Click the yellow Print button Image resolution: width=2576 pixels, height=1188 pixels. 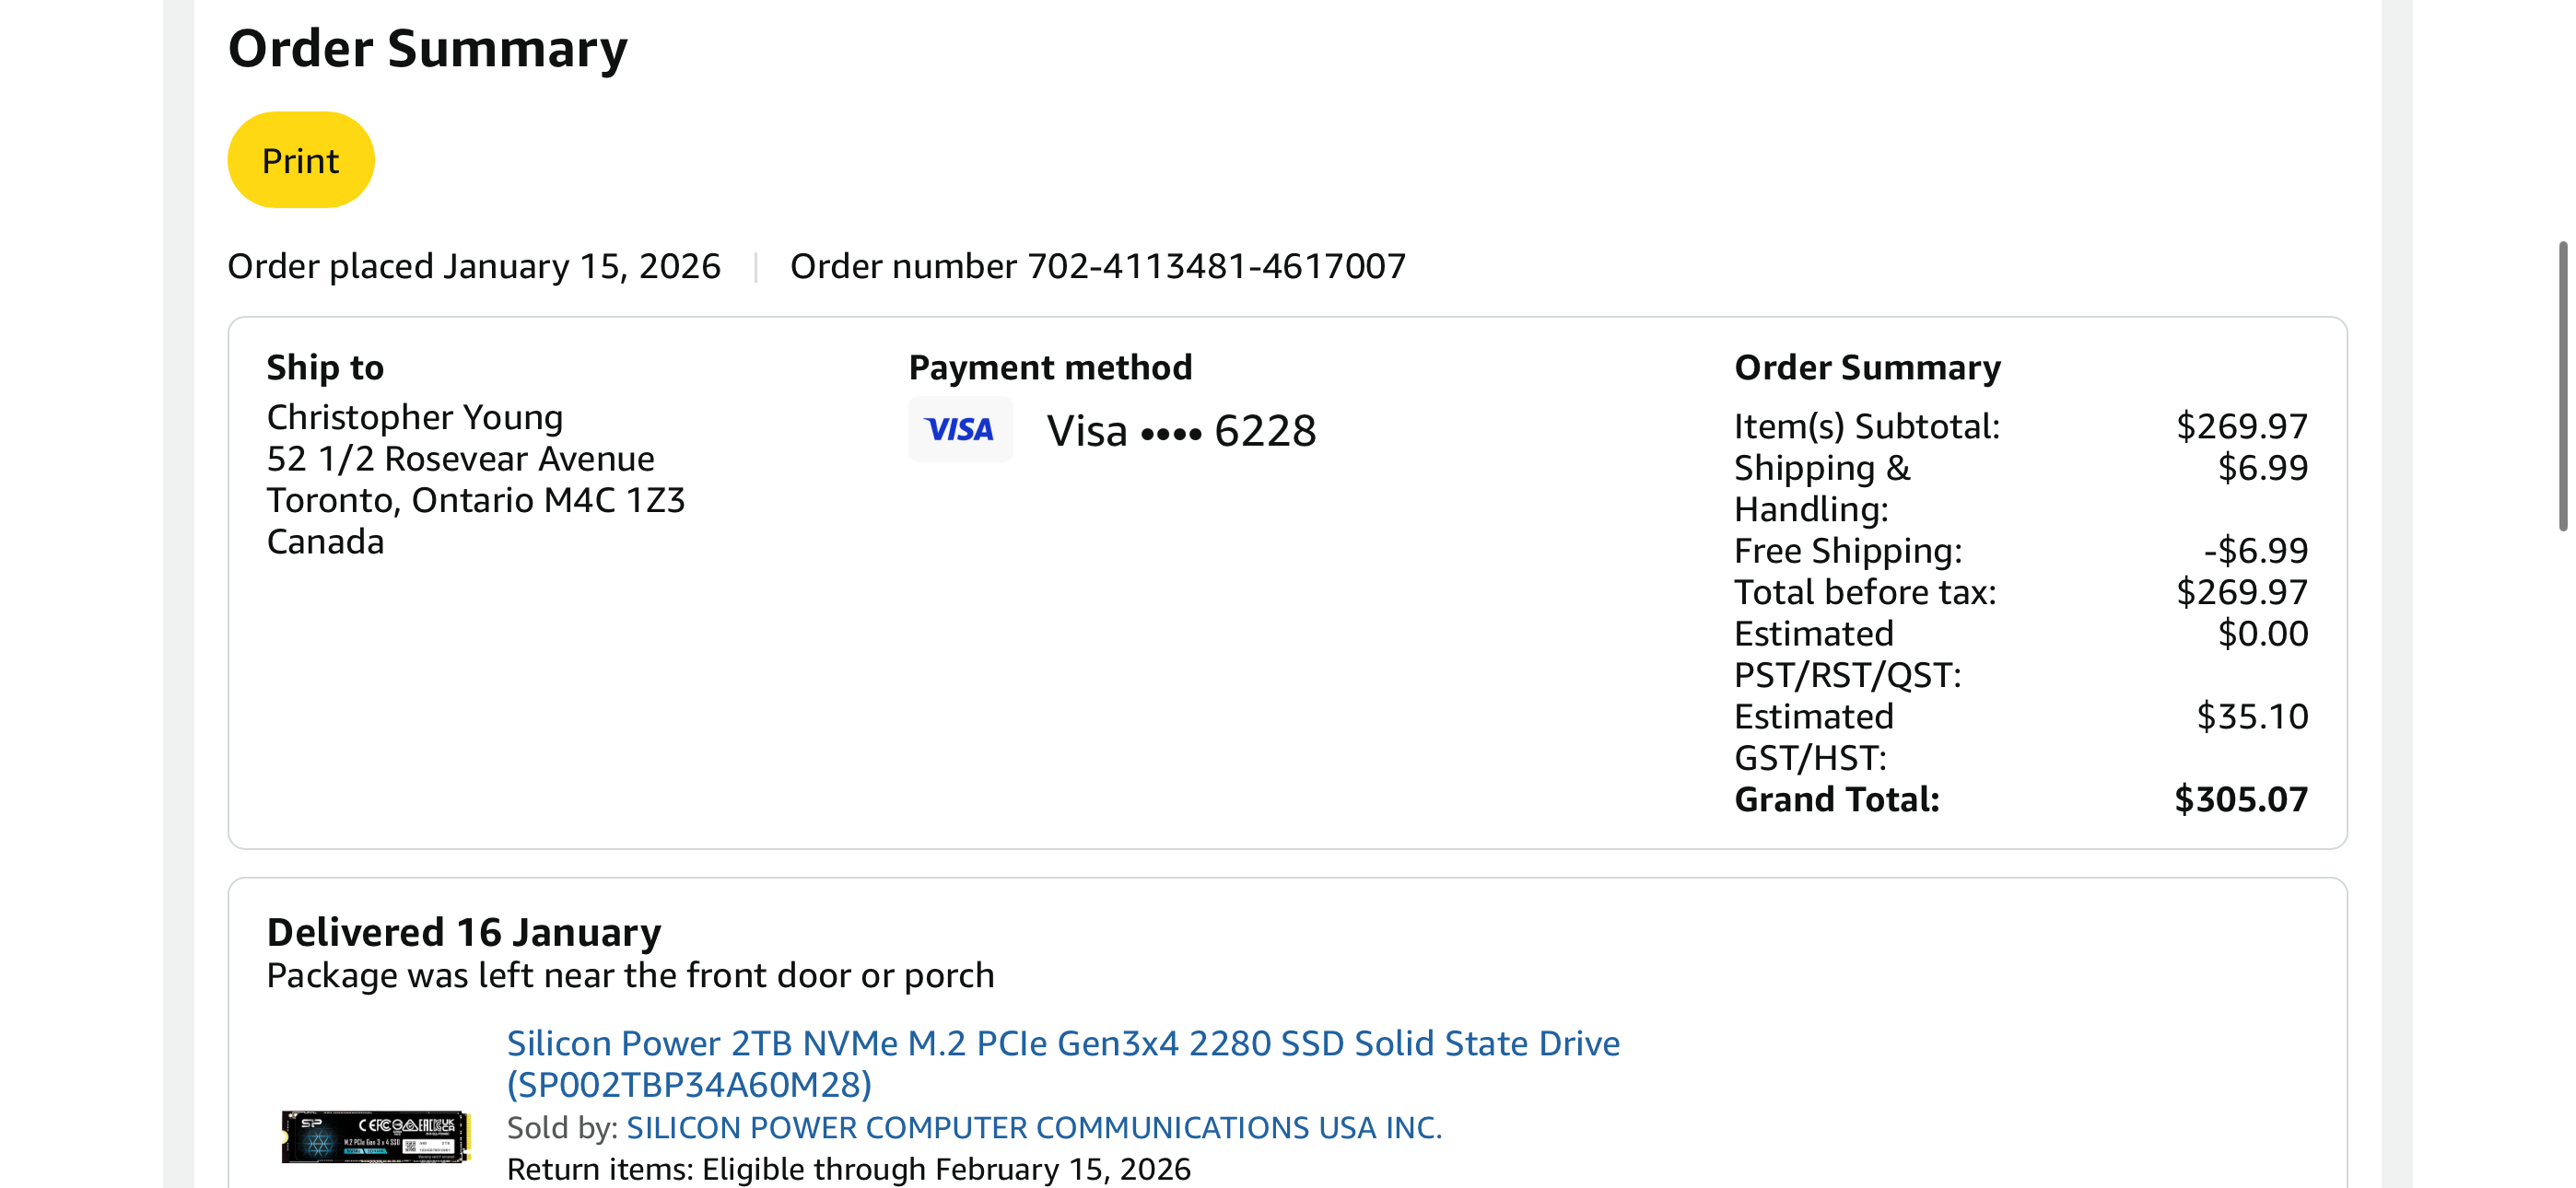(300, 160)
